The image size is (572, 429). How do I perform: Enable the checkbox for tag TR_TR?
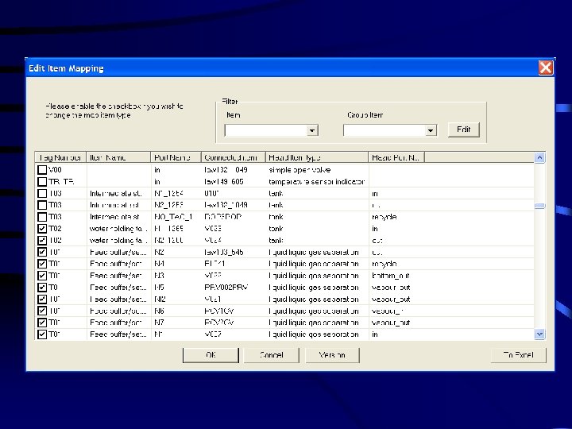point(42,182)
